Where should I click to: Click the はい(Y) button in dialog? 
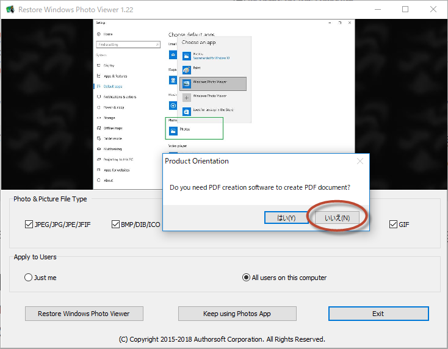pos(286,218)
